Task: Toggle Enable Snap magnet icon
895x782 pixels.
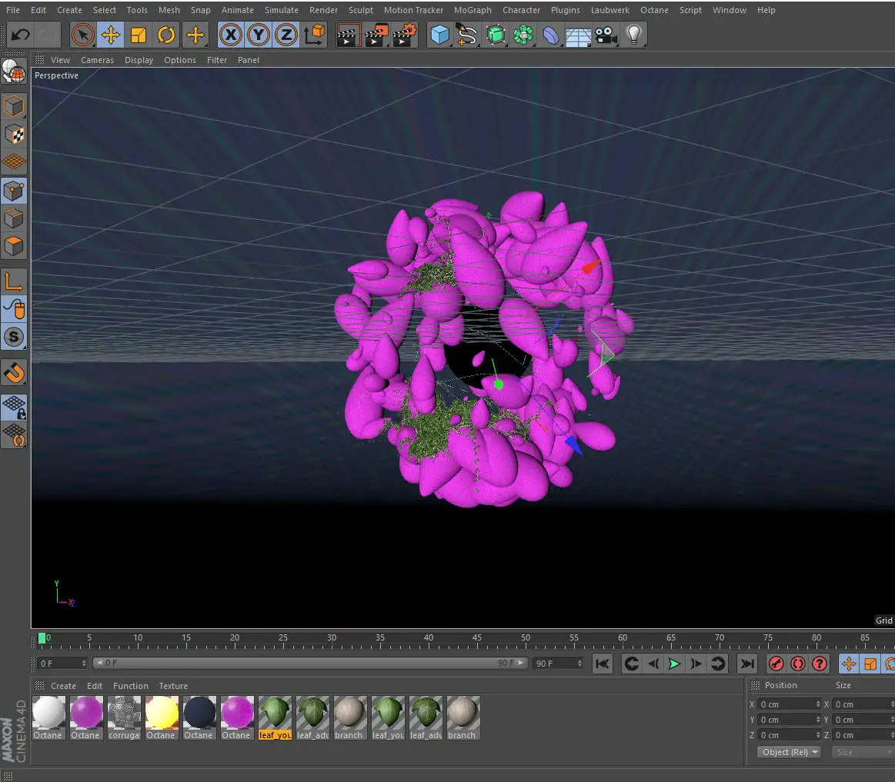Action: point(14,372)
